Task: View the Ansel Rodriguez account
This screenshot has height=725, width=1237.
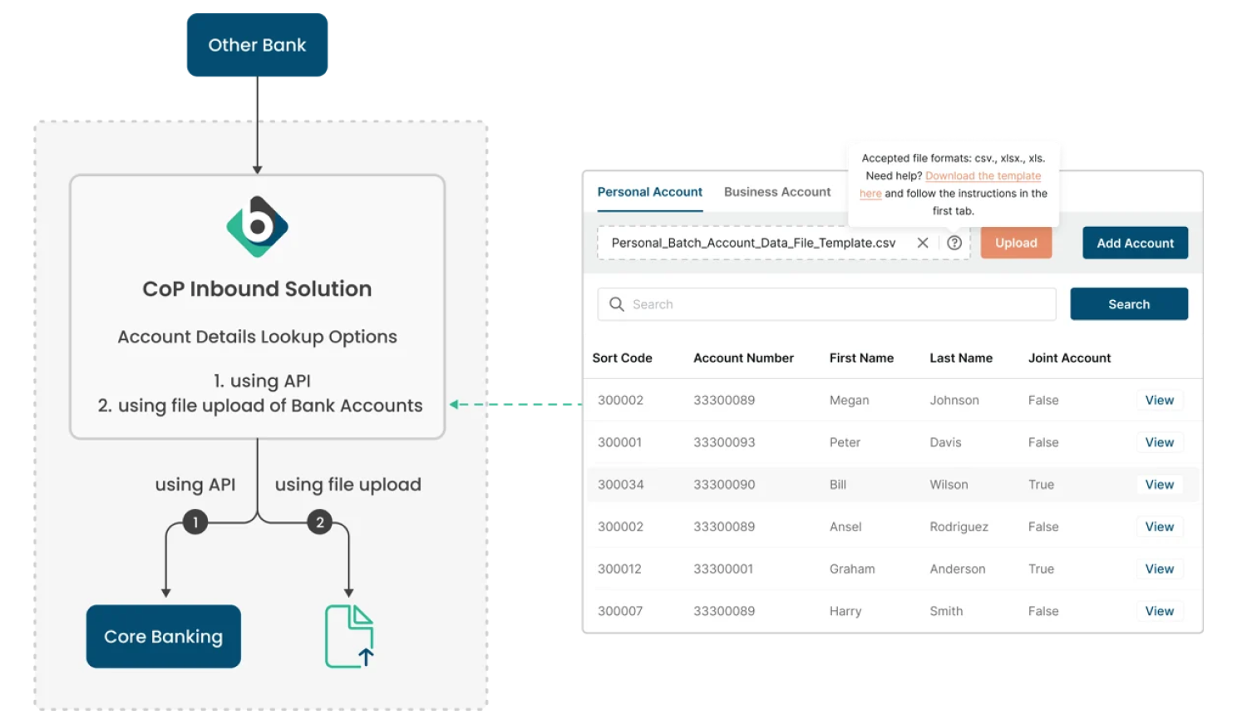Action: 1160,526
